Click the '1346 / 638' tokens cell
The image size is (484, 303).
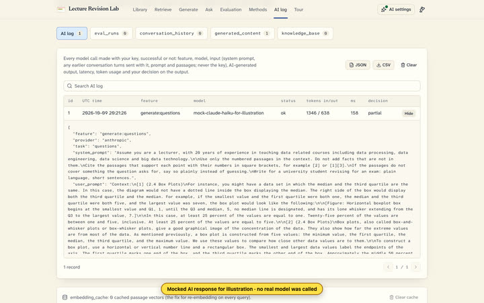pyautogui.click(x=317, y=113)
